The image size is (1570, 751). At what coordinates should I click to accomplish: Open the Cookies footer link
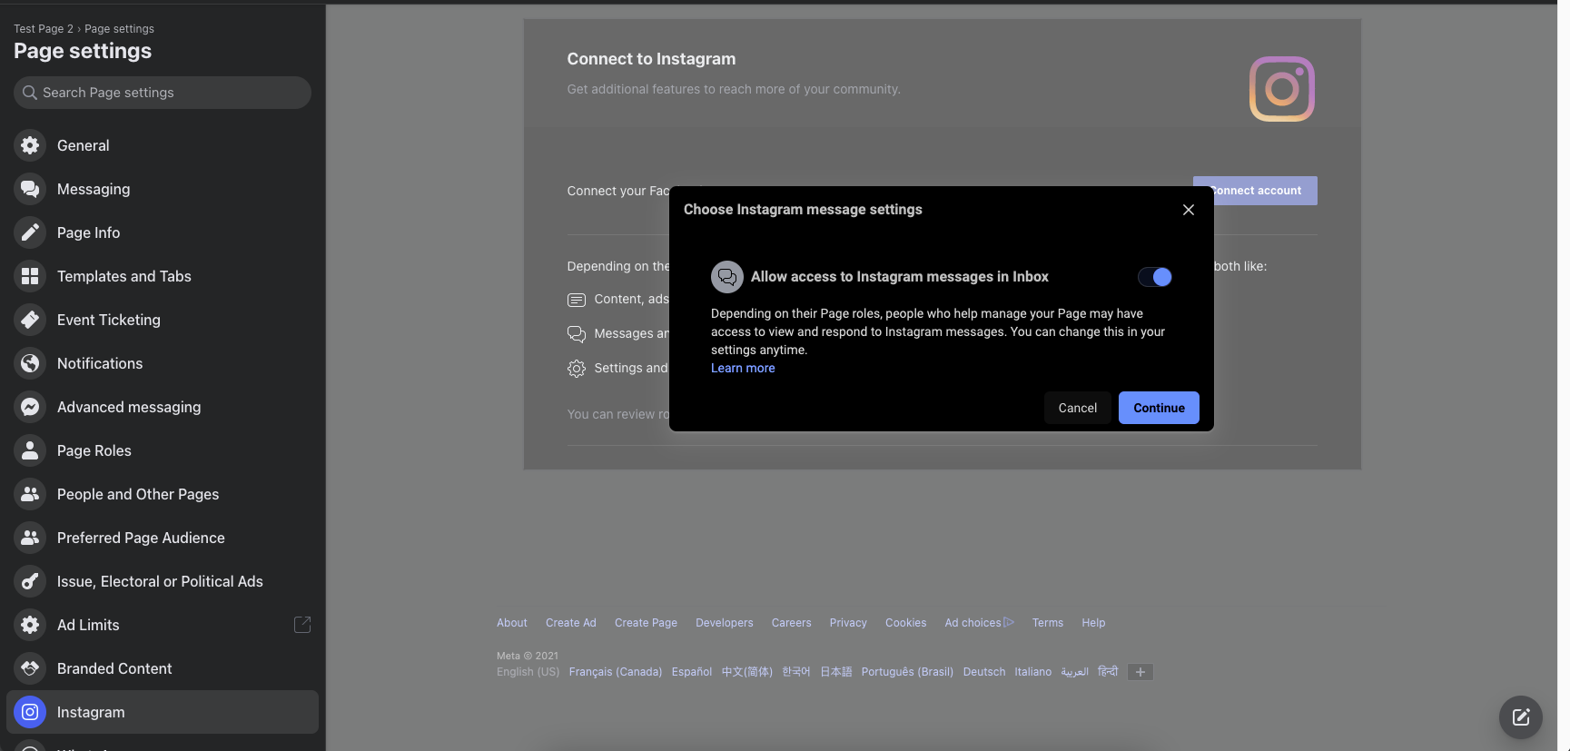click(906, 623)
